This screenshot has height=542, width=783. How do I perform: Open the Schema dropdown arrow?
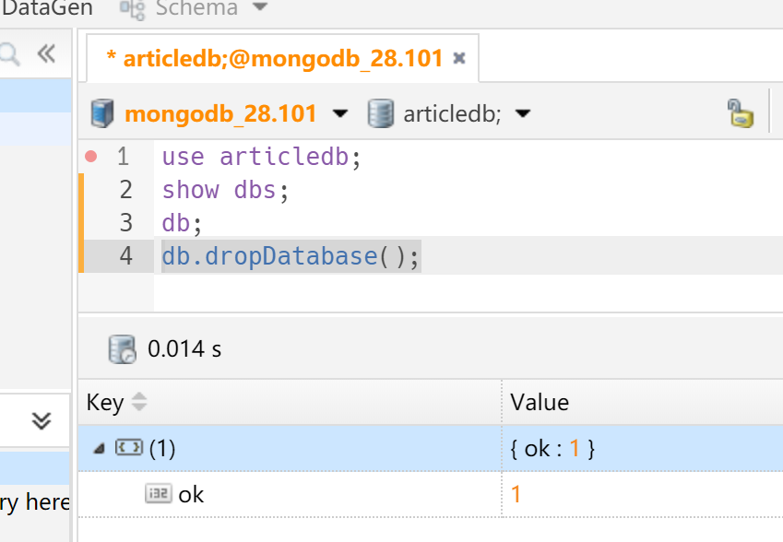point(260,8)
